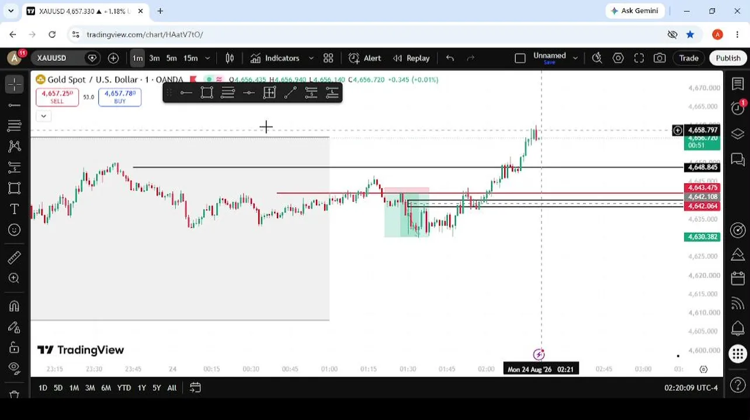750x420 pixels.
Task: Open the Watchlist panel icon
Action: (738, 85)
